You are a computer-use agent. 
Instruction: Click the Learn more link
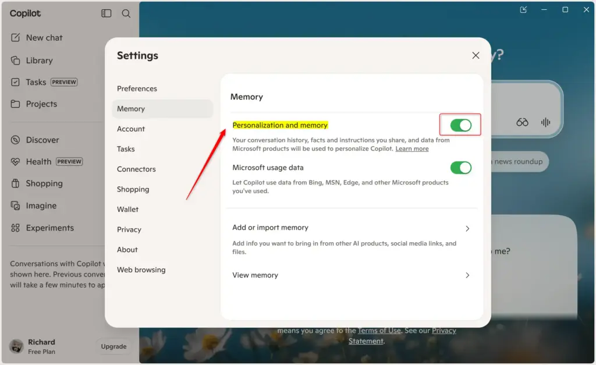411,148
